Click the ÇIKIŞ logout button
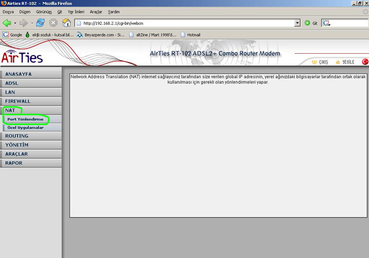Viewport: 369px width, 258px height. [320, 62]
